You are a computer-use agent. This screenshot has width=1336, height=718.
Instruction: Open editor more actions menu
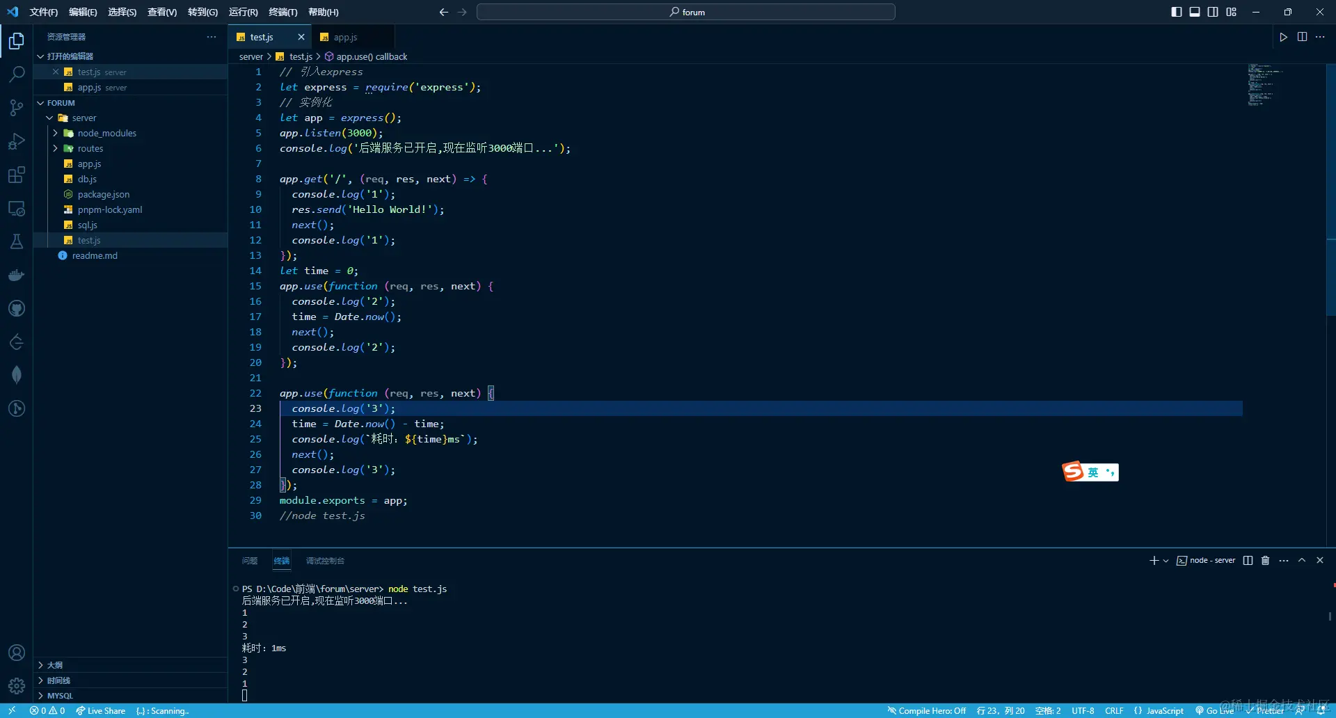(1320, 37)
